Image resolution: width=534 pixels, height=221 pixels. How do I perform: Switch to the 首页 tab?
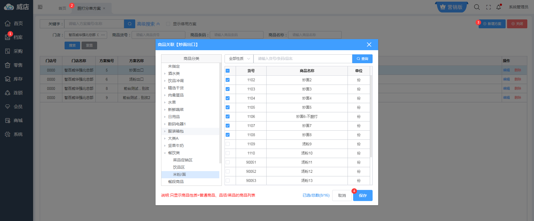[62, 8]
